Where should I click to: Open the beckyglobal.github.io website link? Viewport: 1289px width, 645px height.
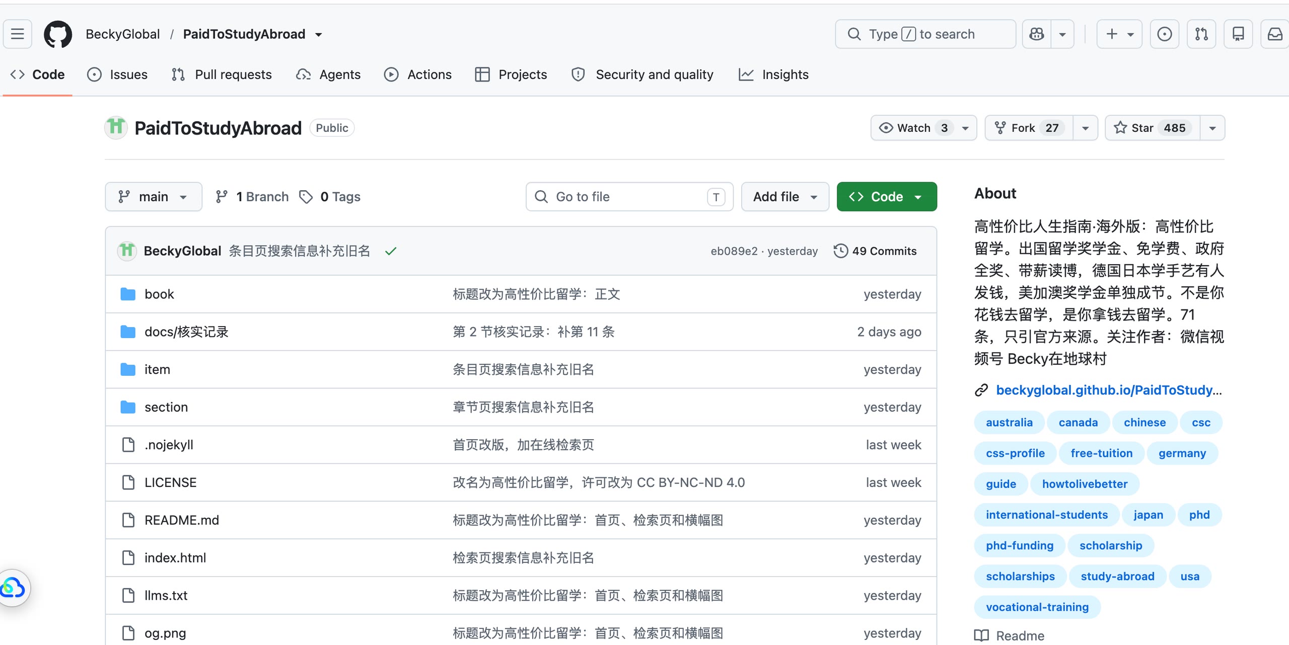point(1109,390)
